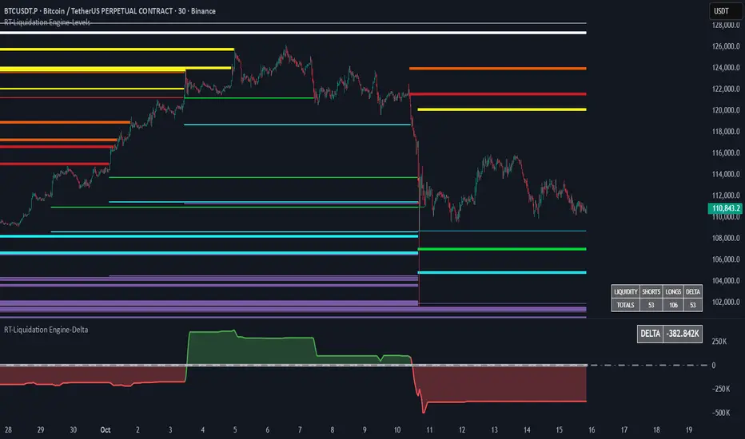Click the -250K delta axis label

[720, 389]
